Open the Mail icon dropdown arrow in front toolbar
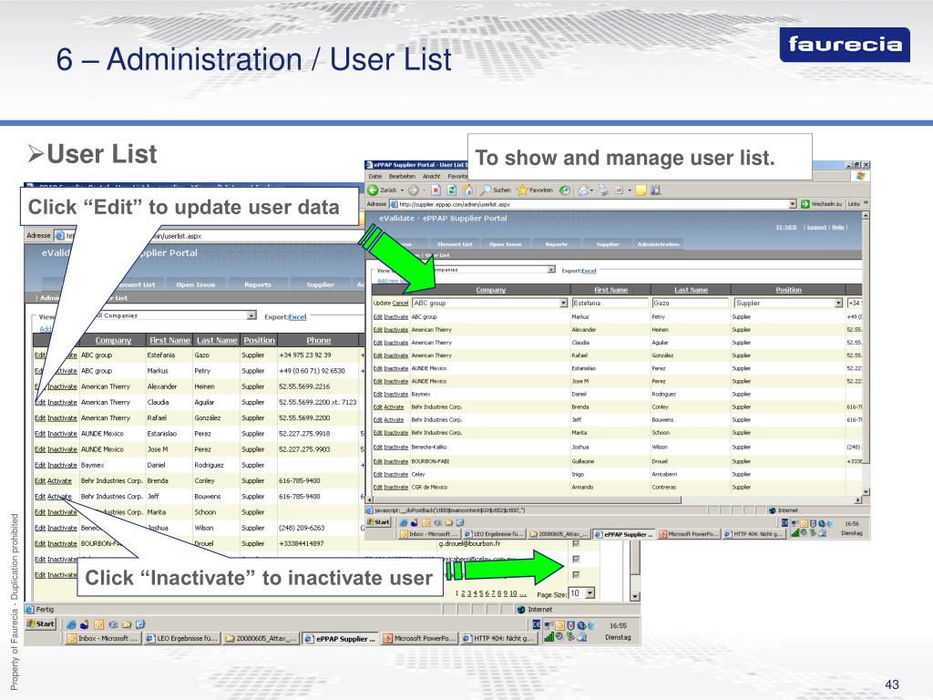The image size is (933, 700). tap(592, 190)
